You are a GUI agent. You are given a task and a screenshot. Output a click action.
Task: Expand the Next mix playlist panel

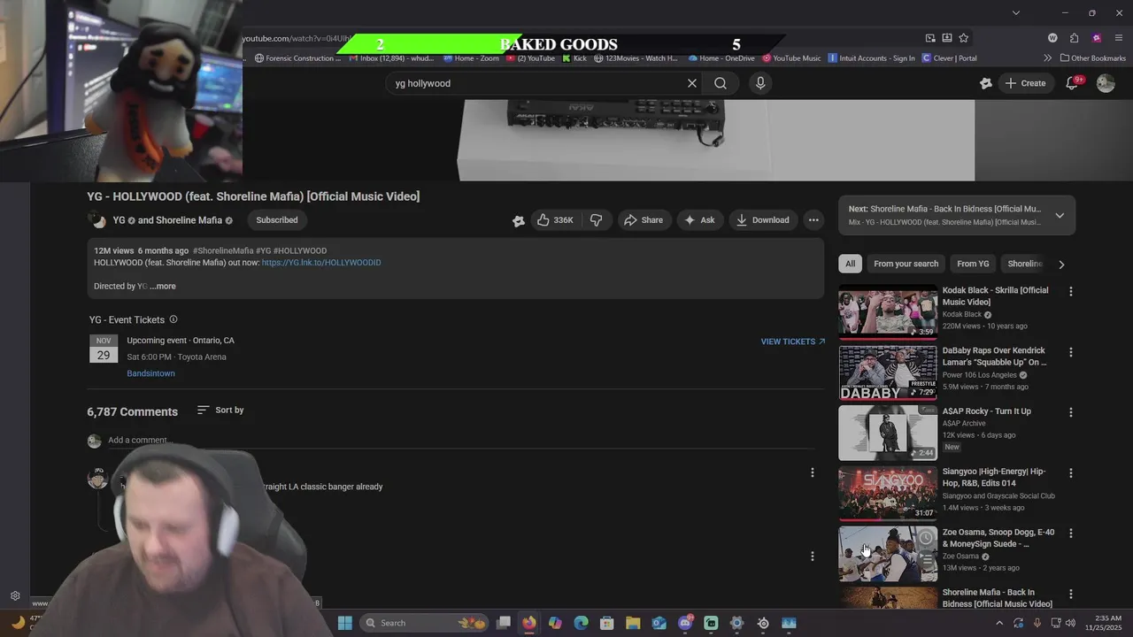click(1060, 216)
